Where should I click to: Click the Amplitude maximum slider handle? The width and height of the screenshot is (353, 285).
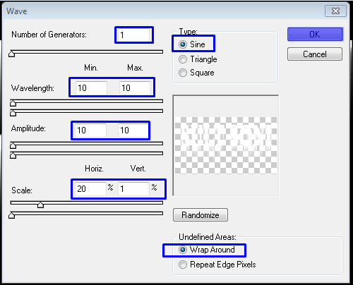point(13,155)
